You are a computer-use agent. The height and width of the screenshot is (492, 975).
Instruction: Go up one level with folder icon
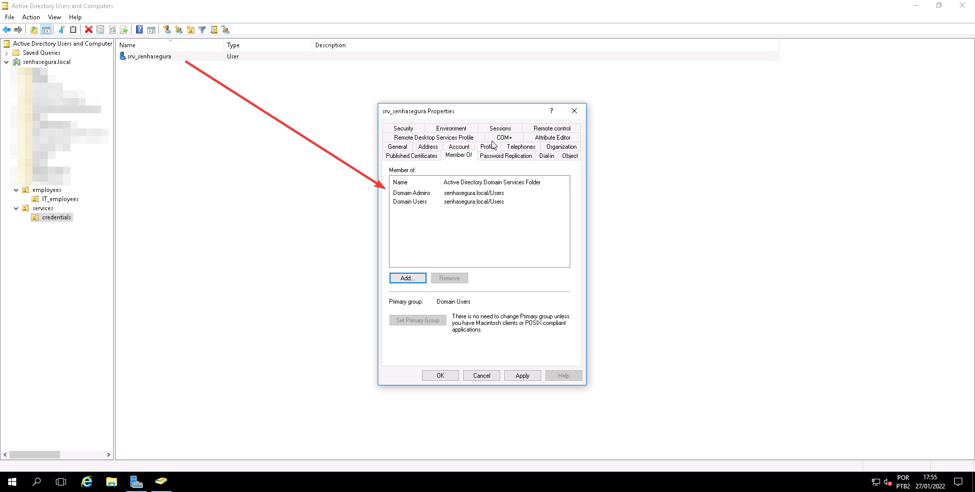click(34, 30)
